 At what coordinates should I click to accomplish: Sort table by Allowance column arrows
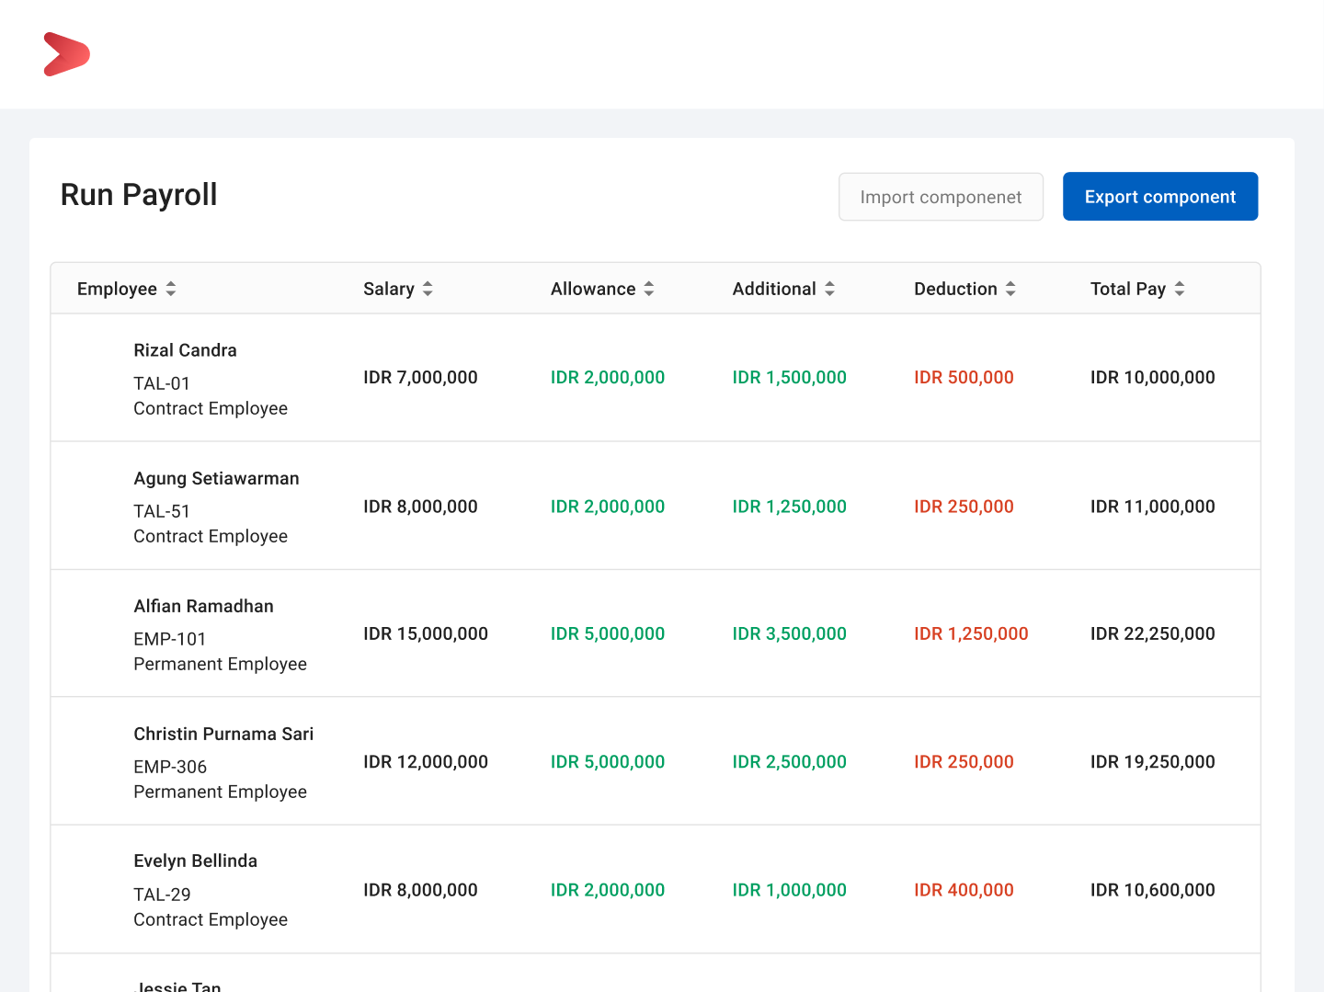[x=649, y=289]
